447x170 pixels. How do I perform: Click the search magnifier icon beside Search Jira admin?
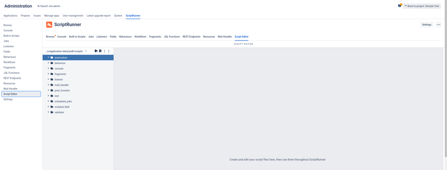click(x=38, y=6)
